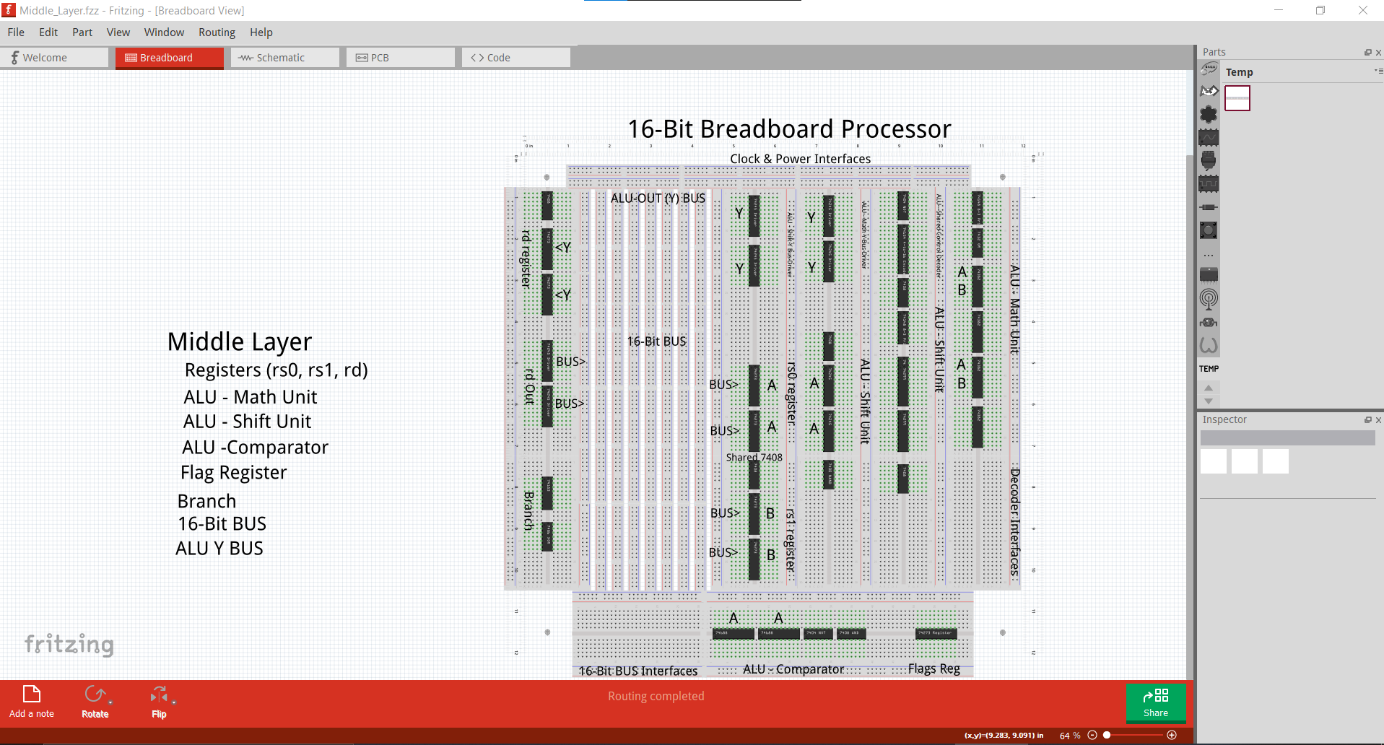Click the USB connector parts bin icon
1384x745 pixels.
pyautogui.click(x=1209, y=160)
